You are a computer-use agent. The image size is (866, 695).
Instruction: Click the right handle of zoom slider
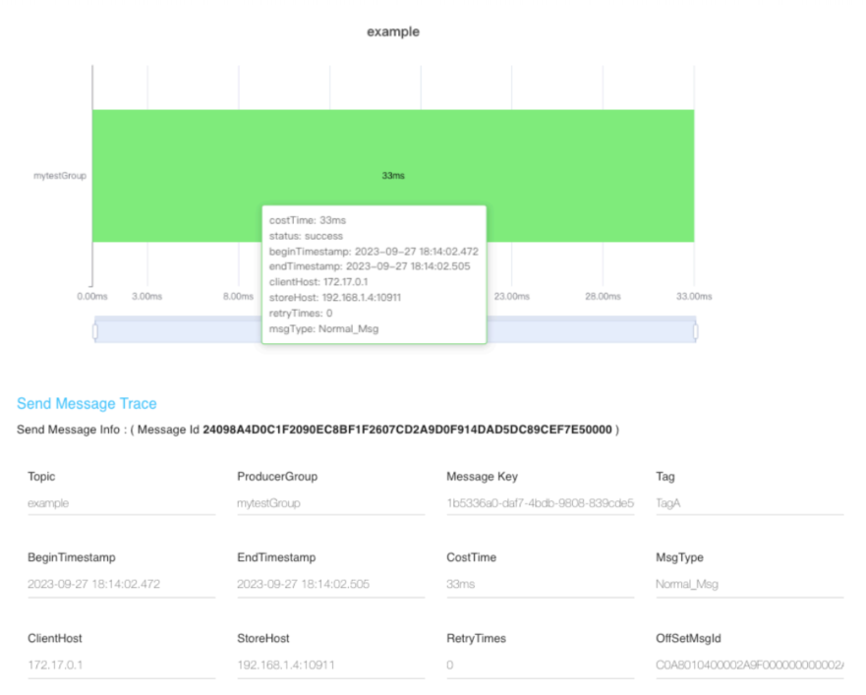click(x=695, y=332)
